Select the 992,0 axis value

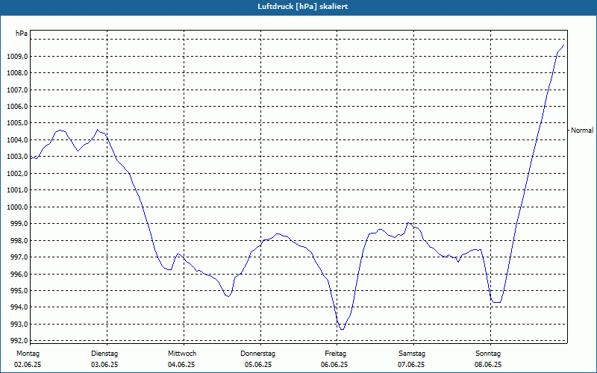point(19,341)
